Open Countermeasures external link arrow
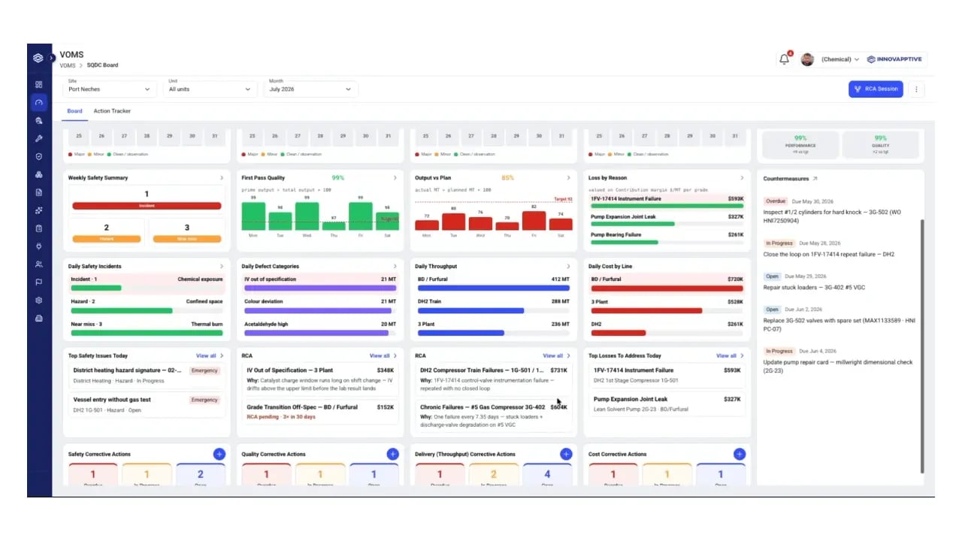962x541 pixels. 815,179
